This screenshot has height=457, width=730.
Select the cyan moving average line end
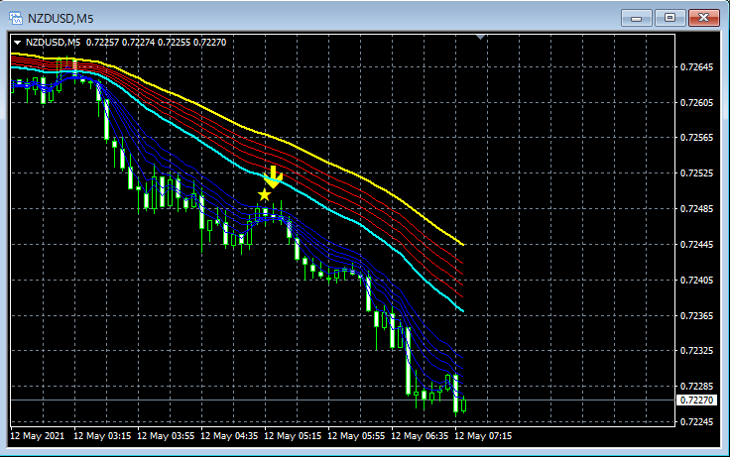coord(462,310)
